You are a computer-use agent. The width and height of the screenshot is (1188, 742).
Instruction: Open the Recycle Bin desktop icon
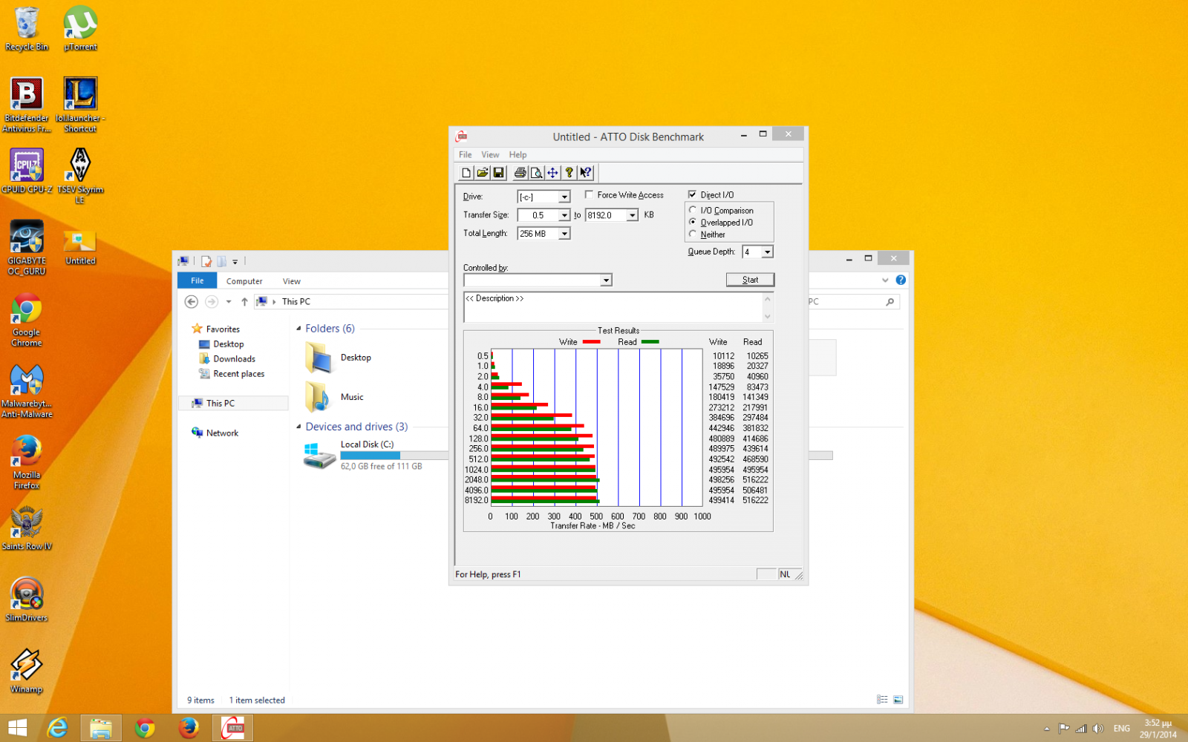click(27, 29)
